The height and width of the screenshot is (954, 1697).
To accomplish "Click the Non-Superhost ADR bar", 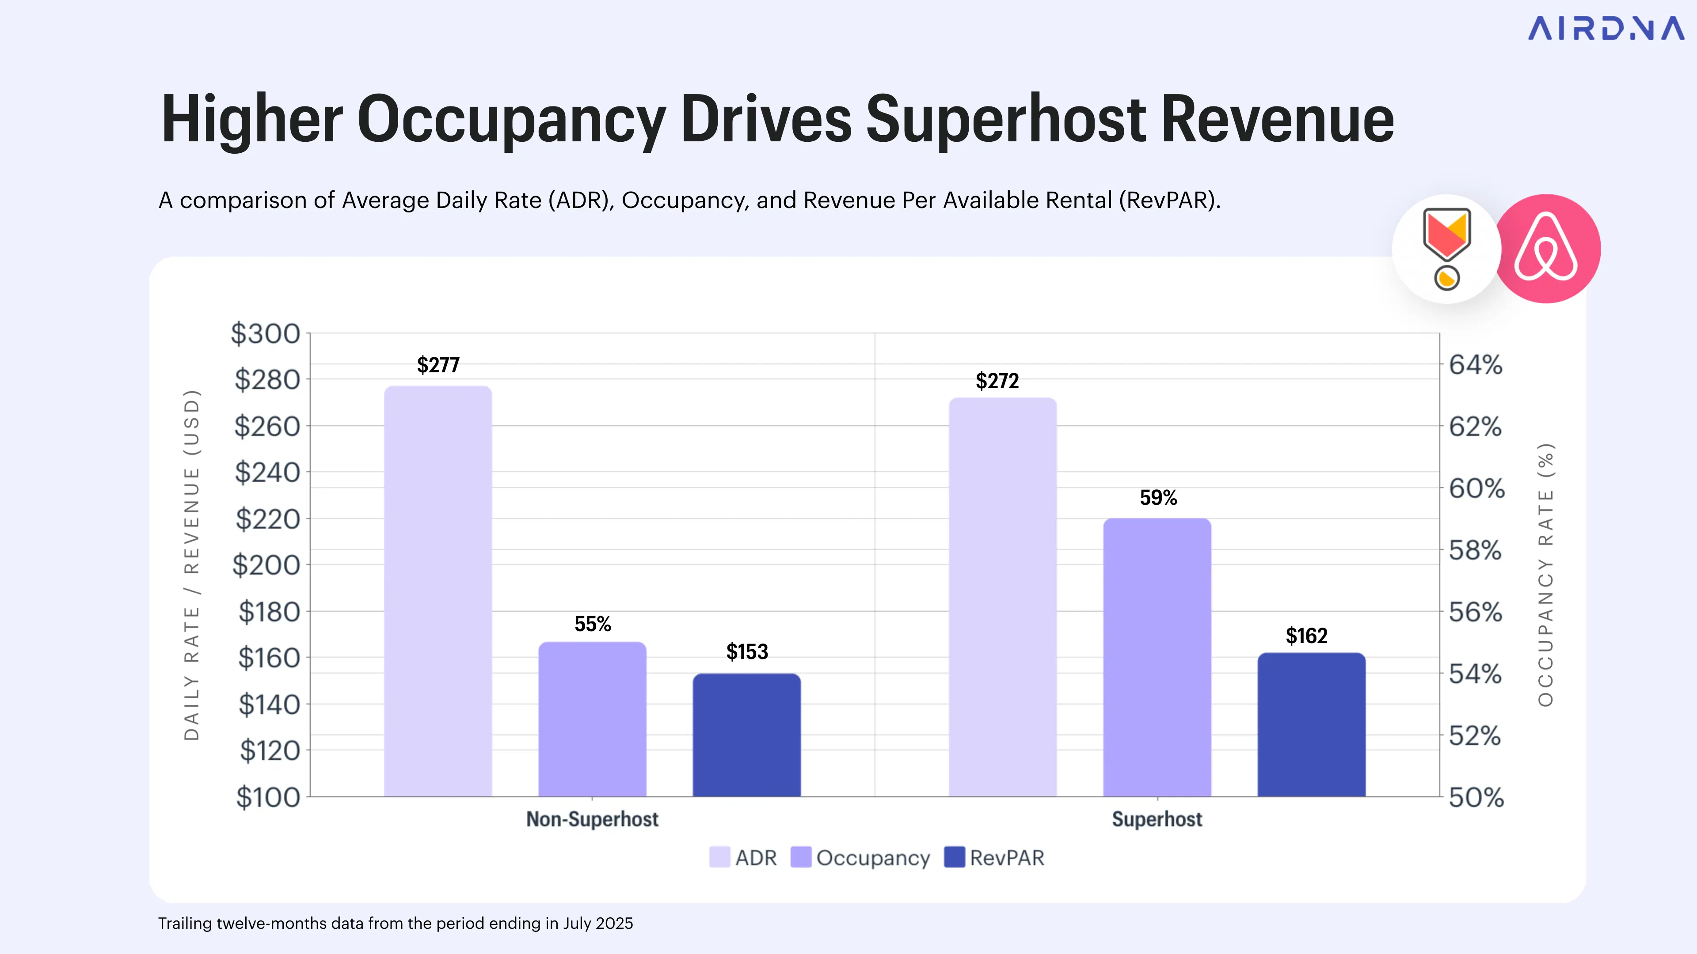I will [x=438, y=591].
